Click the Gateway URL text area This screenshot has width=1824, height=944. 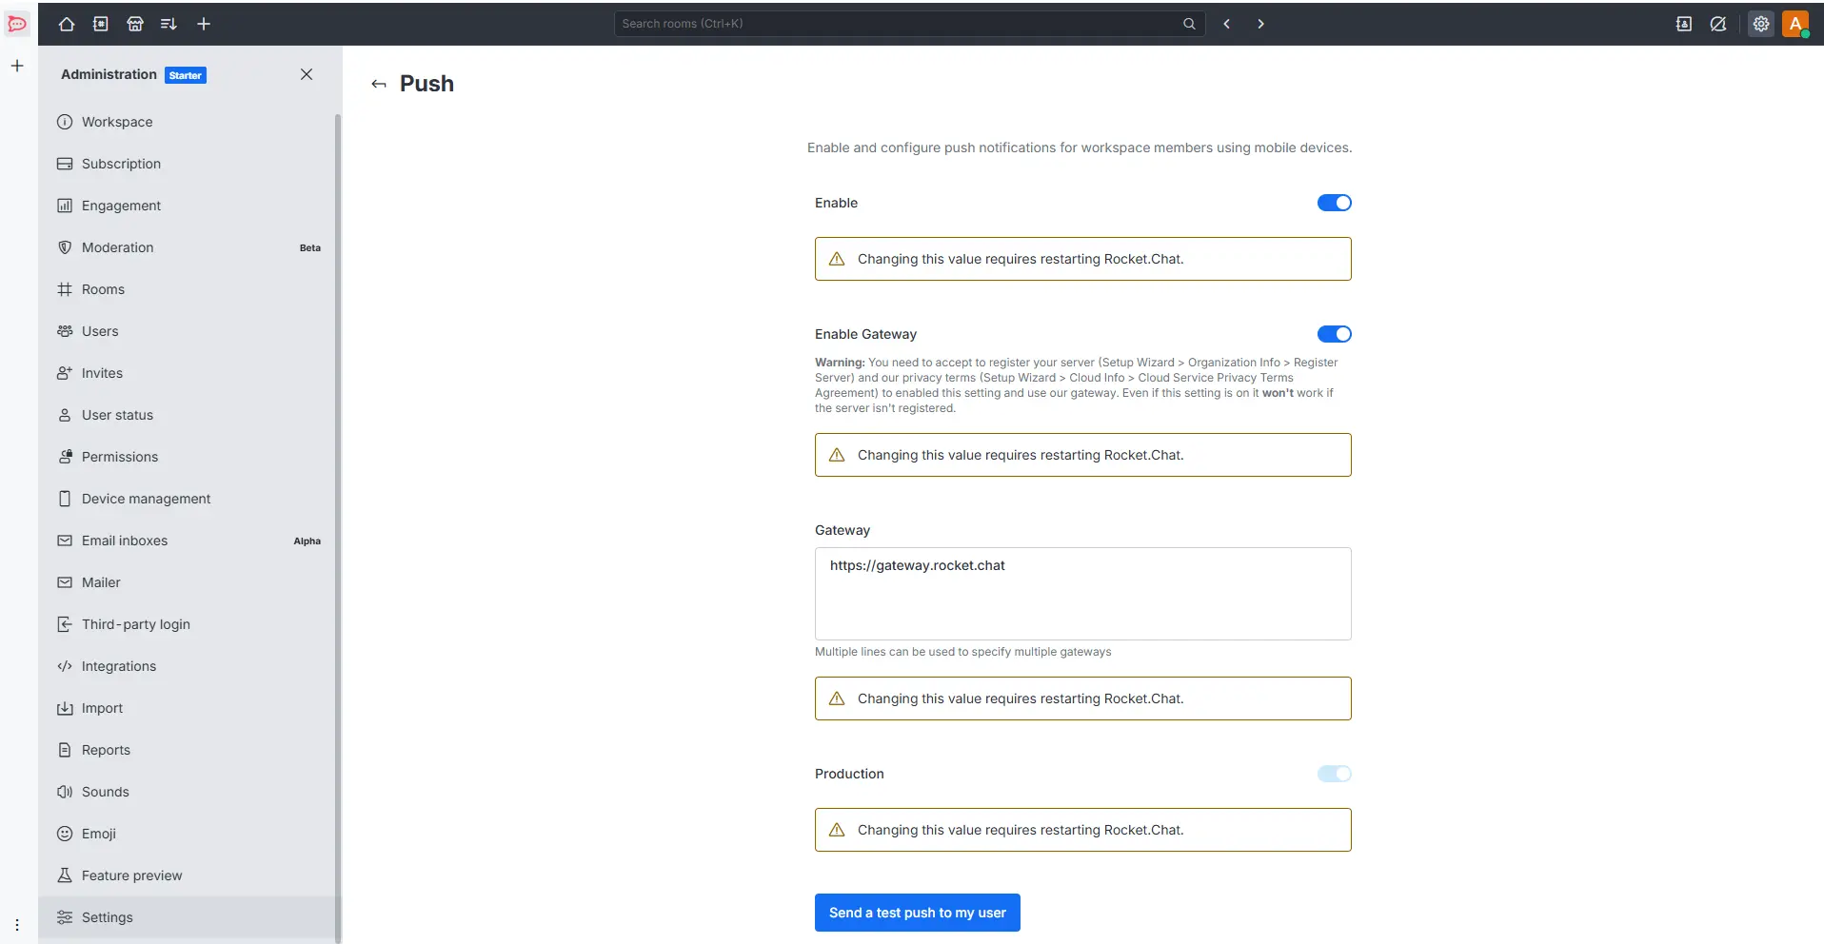pyautogui.click(x=1082, y=594)
